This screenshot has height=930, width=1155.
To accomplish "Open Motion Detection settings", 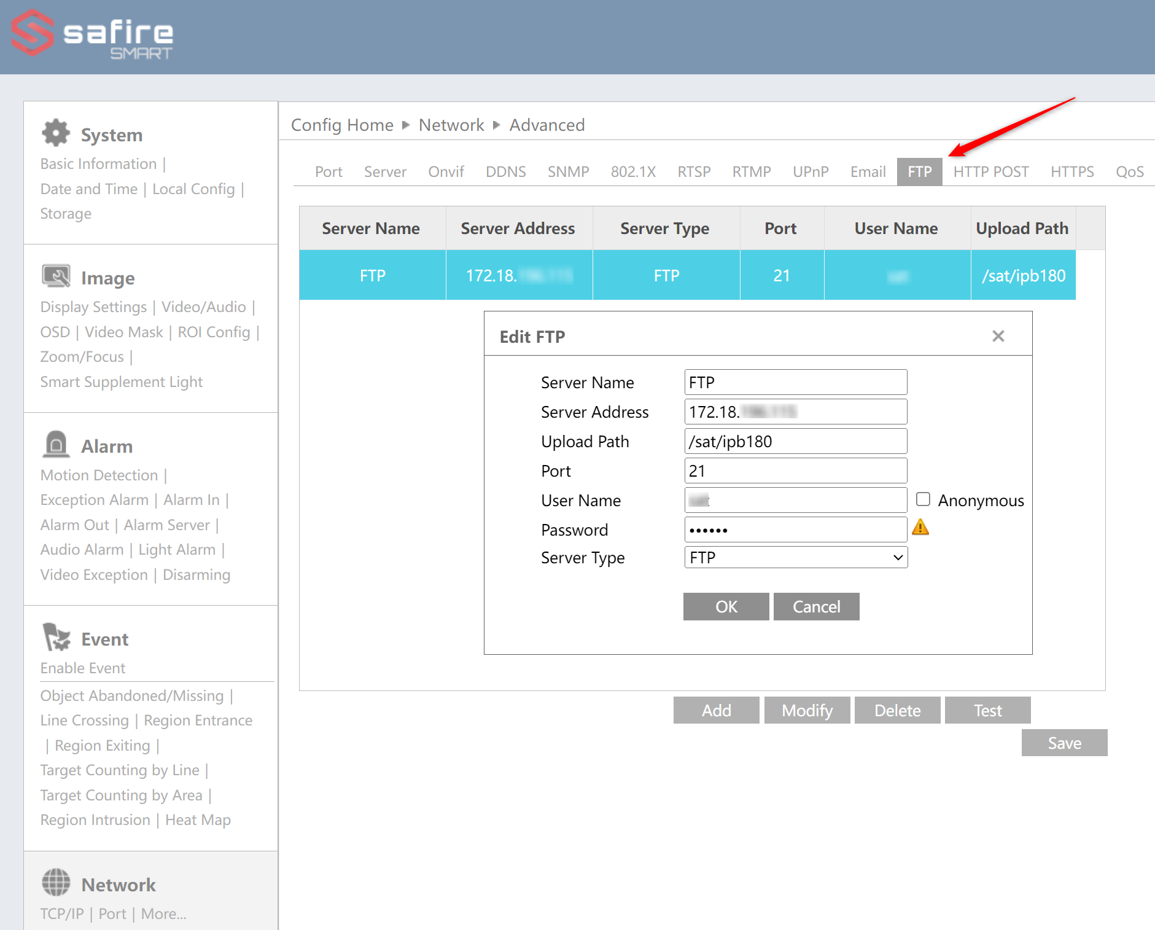I will pos(99,475).
